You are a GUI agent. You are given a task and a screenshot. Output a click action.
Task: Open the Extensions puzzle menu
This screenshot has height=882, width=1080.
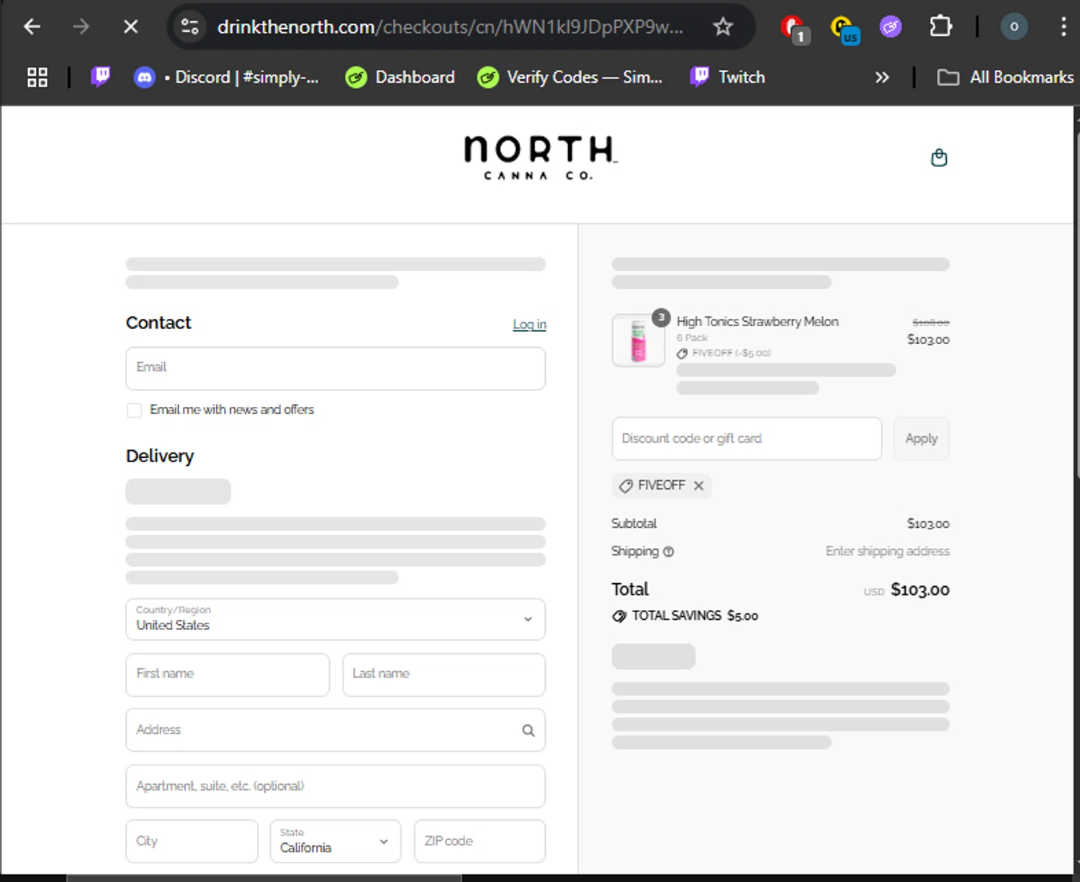[940, 27]
